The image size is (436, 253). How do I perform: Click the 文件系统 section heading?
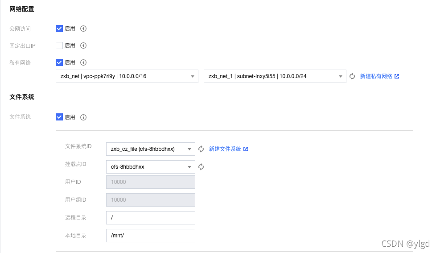pos(22,97)
